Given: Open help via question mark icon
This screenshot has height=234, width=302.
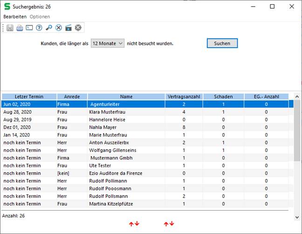Looking at the screenshot, I should 39,28.
